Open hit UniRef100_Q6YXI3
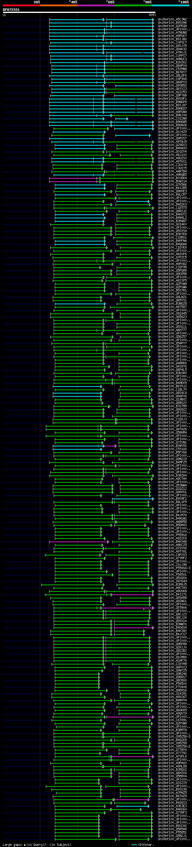 (x=172, y=89)
